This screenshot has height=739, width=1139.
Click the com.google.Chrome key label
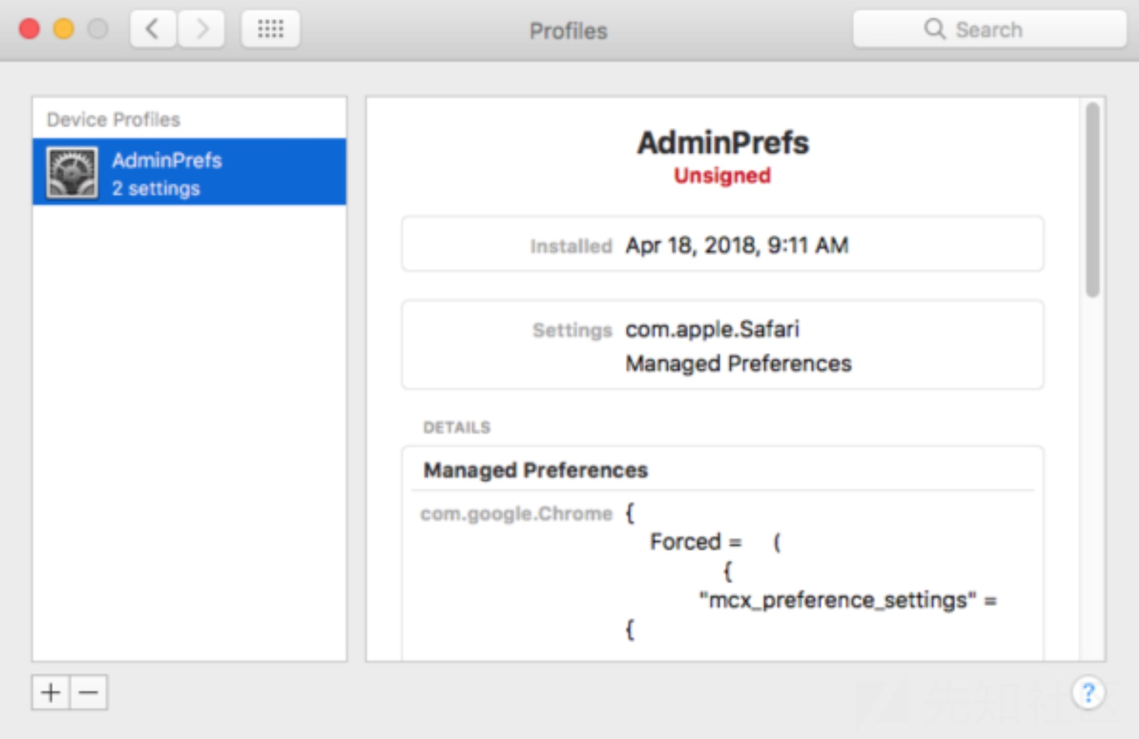(x=516, y=514)
